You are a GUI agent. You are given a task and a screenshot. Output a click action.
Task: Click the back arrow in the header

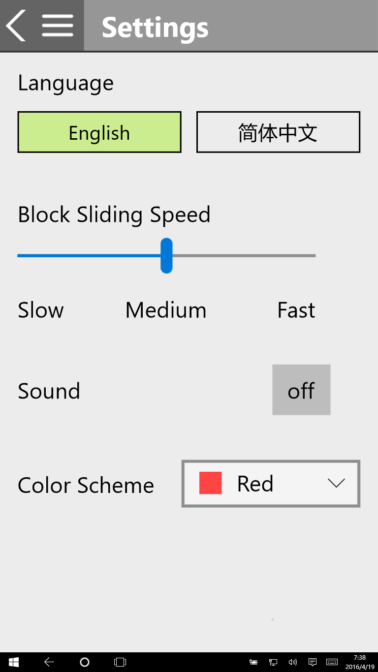click(x=16, y=26)
